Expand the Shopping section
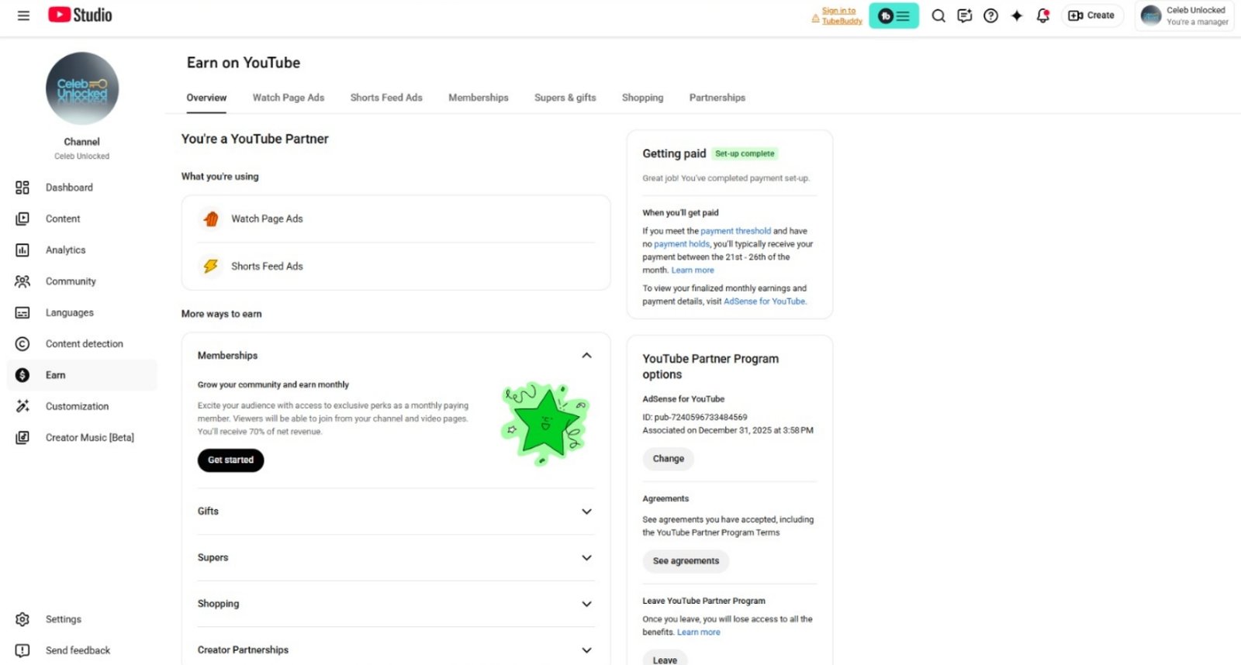 [586, 604]
